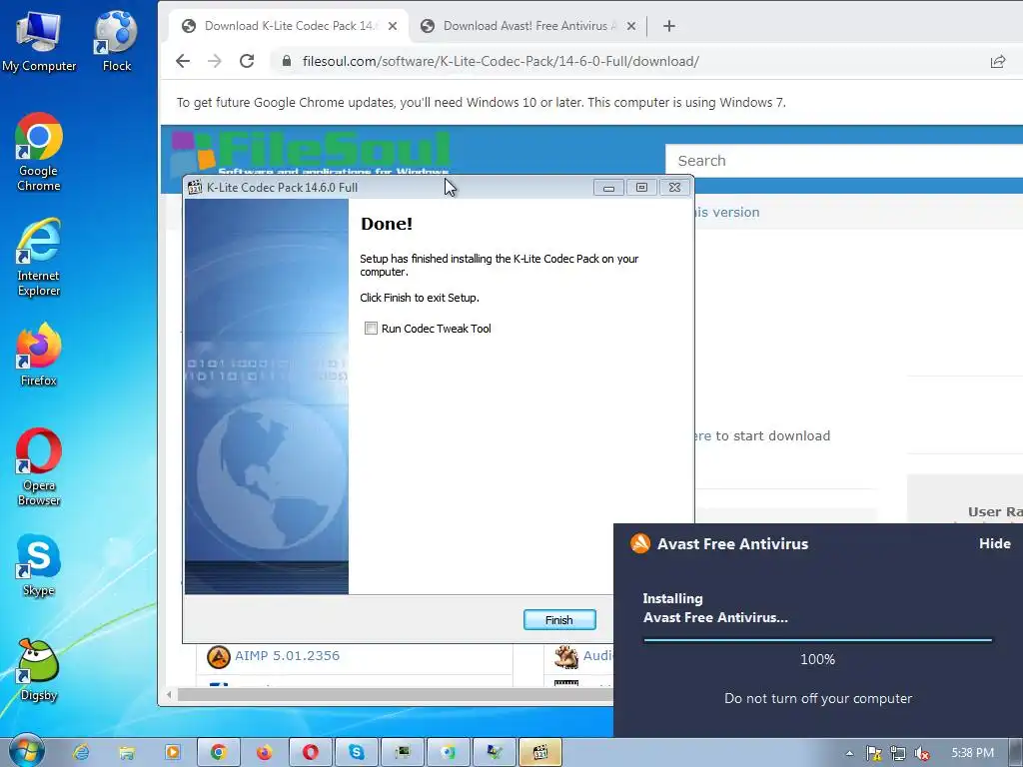Screen dimensions: 1023x767
Task: Click the AIMP program icon
Action: coord(219,657)
